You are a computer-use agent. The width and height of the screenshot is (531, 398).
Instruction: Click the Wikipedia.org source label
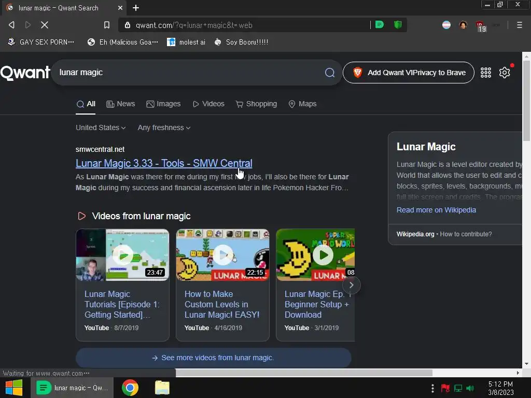point(415,234)
